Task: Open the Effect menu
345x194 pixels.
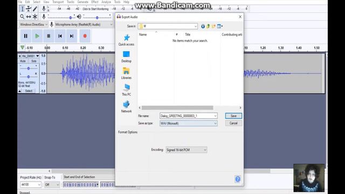Action: (x=95, y=2)
